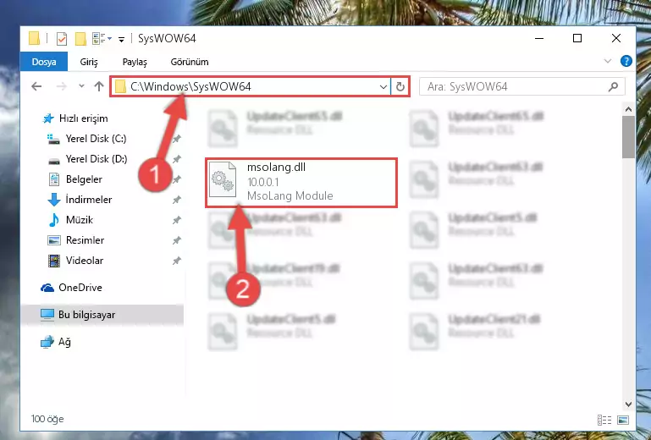
Task: Select OneDrive in navigation pane
Action: 80,287
